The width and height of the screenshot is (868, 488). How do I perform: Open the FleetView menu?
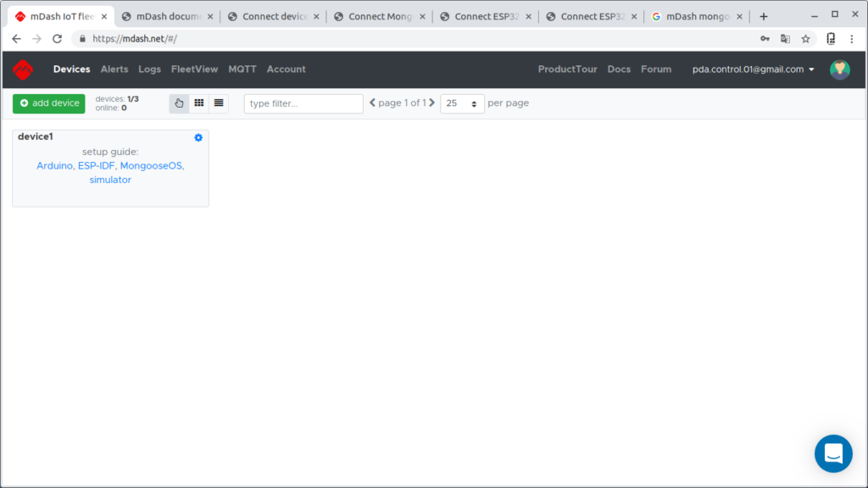(194, 69)
